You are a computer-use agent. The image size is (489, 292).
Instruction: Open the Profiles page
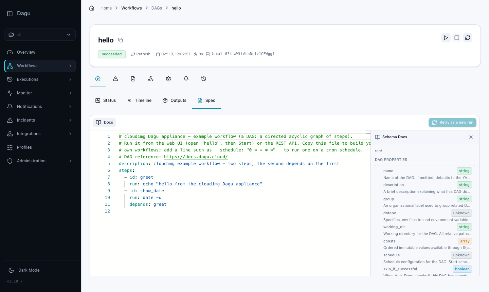click(x=40, y=147)
